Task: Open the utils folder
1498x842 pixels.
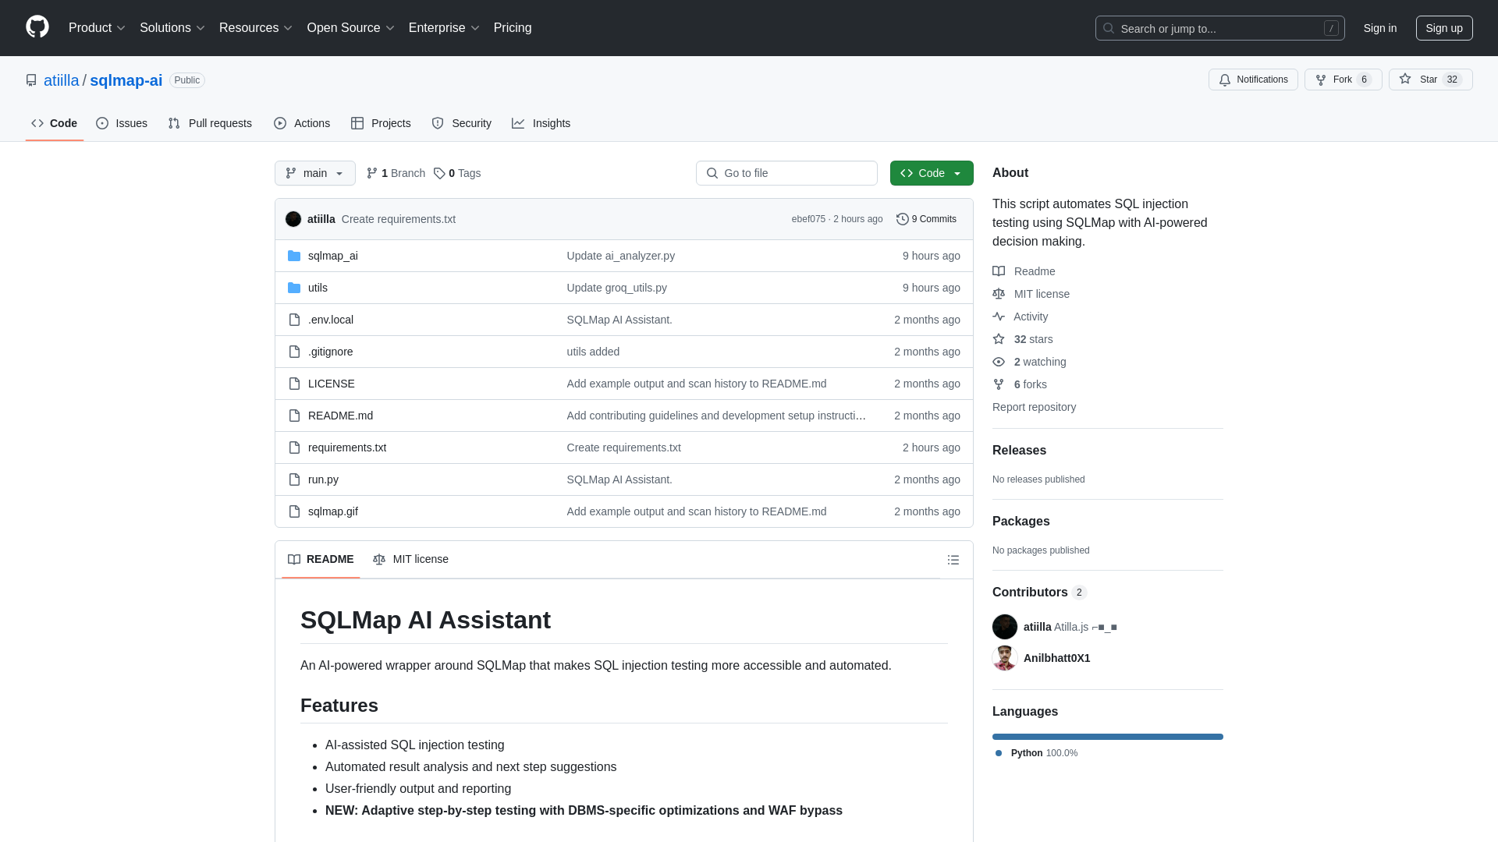Action: 318,288
